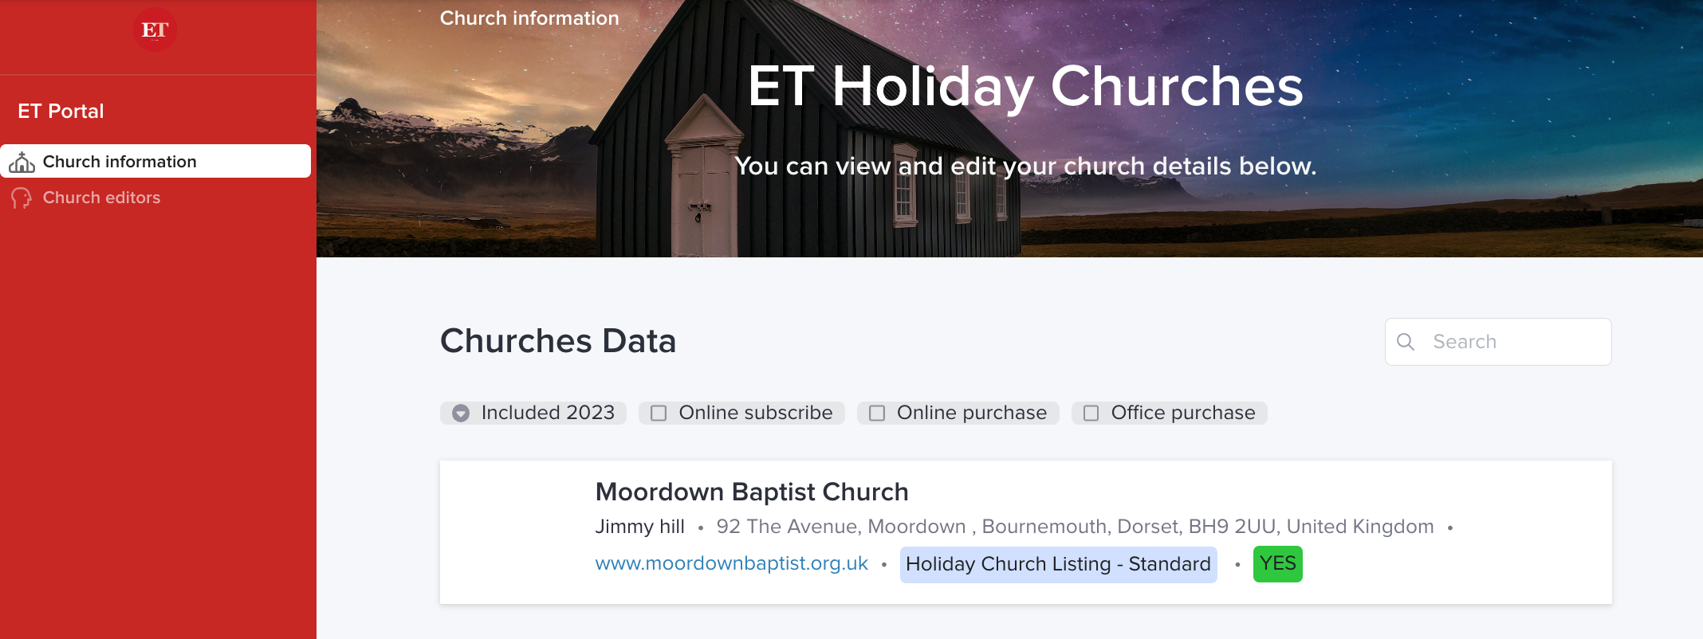1703x639 pixels.
Task: Click the church building icon in sidebar
Action: pyautogui.click(x=22, y=163)
